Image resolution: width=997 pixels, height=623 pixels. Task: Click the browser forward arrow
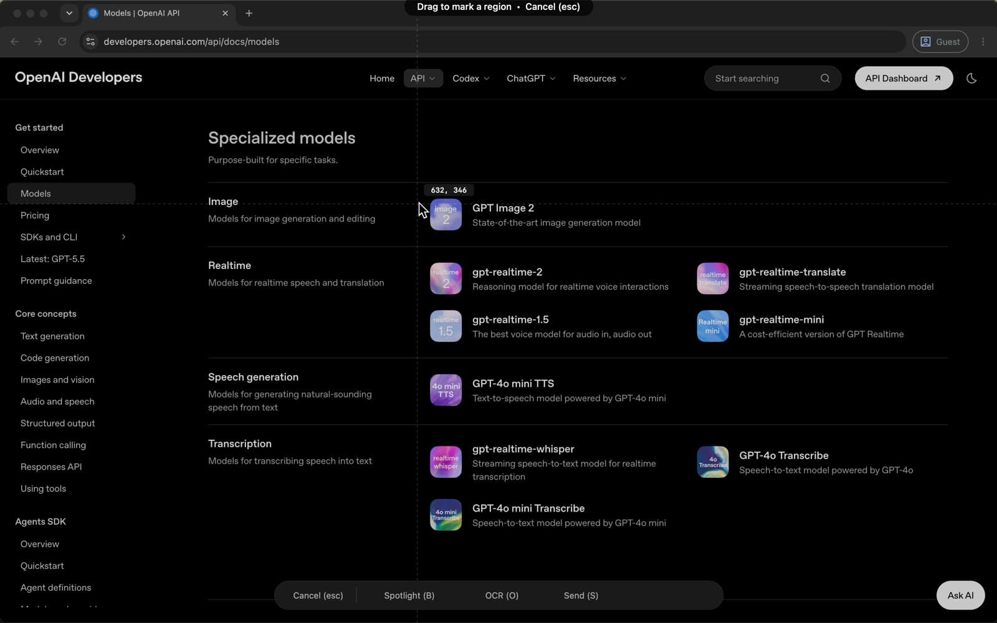tap(39, 42)
